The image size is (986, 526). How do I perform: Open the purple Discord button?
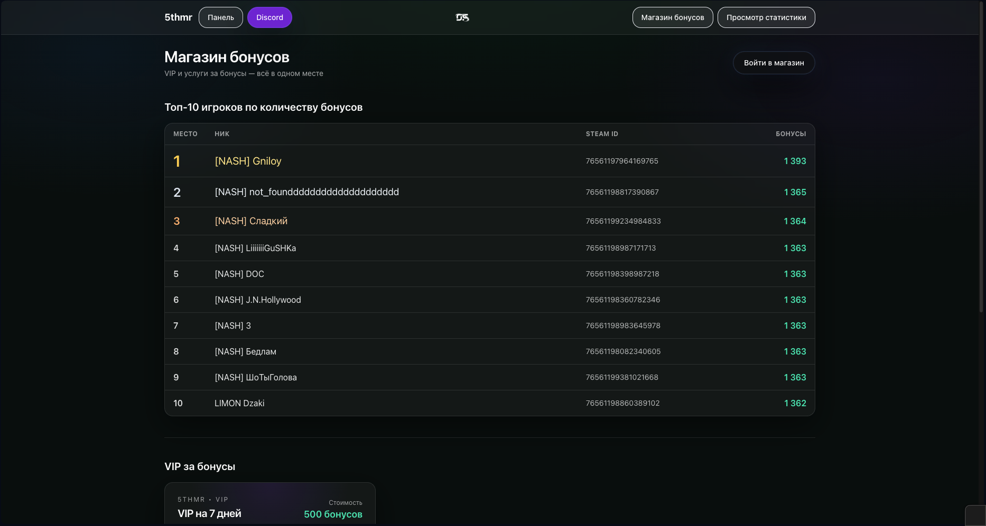point(269,17)
